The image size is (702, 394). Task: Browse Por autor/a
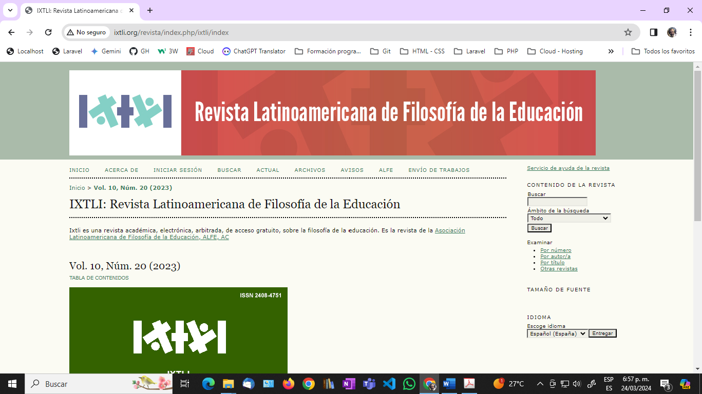point(555,257)
